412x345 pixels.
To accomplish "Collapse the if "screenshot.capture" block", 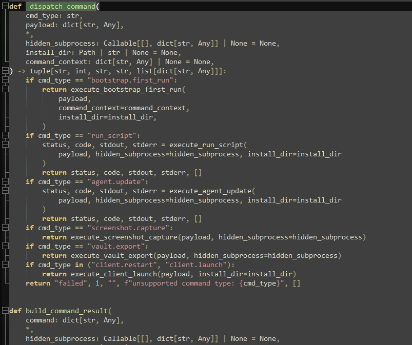I will 5,228.
